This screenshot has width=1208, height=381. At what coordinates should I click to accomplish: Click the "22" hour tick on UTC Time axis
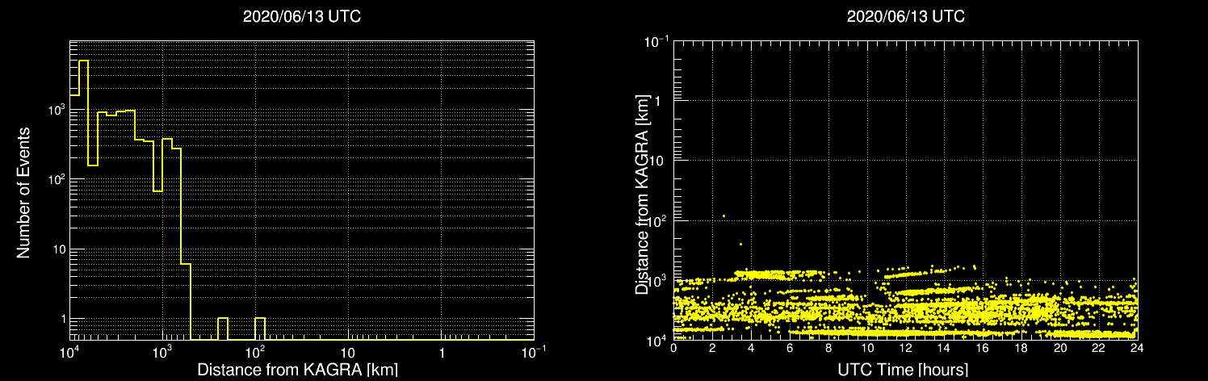pyautogui.click(x=1099, y=347)
